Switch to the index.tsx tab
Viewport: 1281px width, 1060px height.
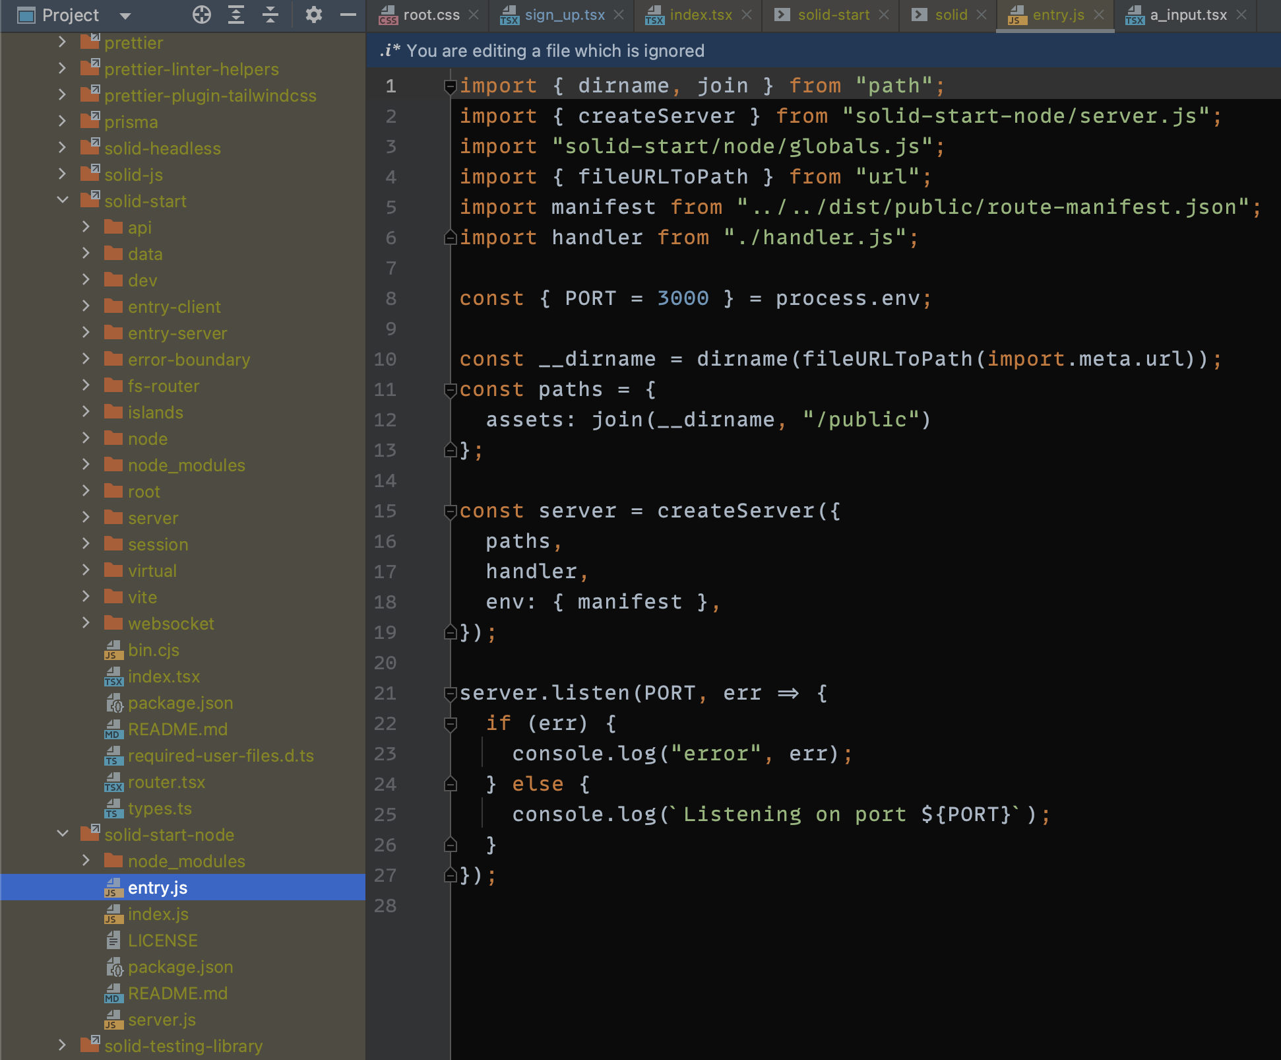click(x=700, y=15)
